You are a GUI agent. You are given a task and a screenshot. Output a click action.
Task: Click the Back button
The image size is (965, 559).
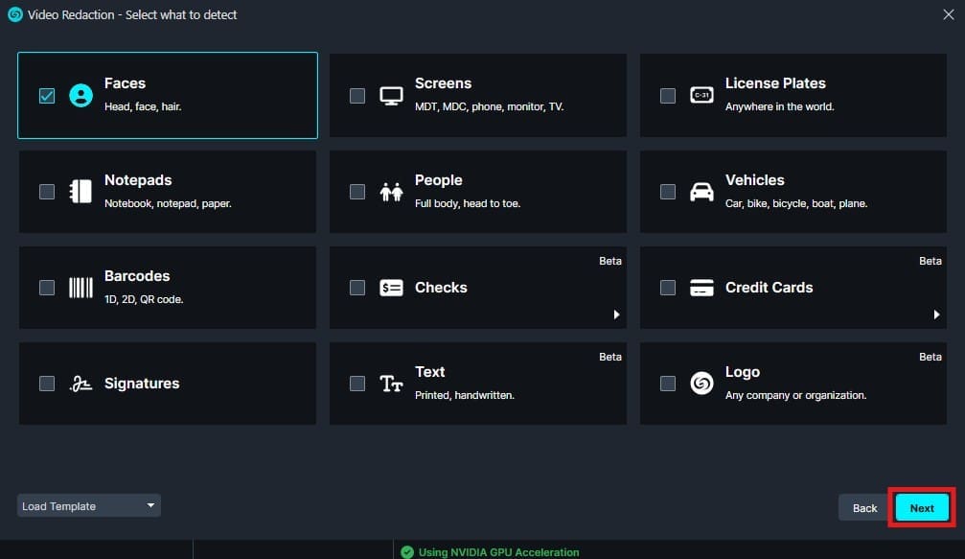[863, 507]
